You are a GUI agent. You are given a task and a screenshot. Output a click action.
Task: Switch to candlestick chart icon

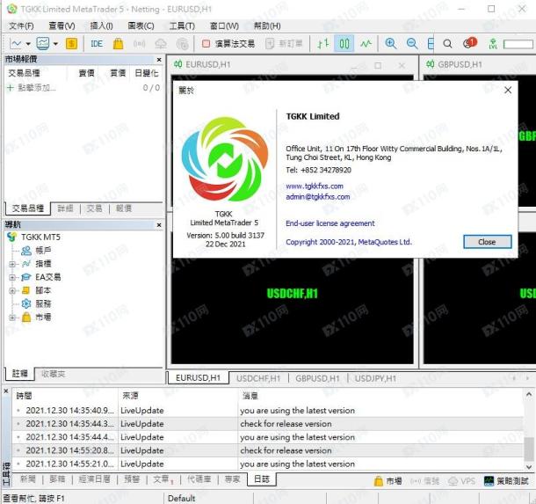(344, 44)
